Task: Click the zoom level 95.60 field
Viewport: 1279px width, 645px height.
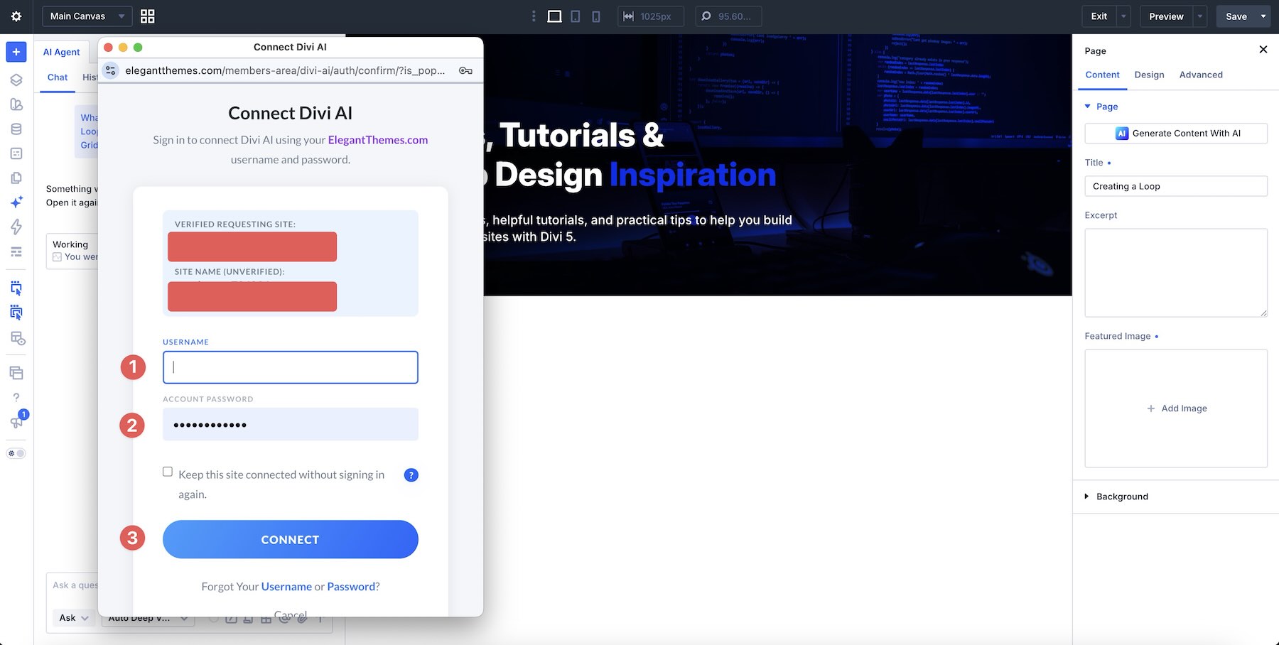Action: click(x=728, y=16)
